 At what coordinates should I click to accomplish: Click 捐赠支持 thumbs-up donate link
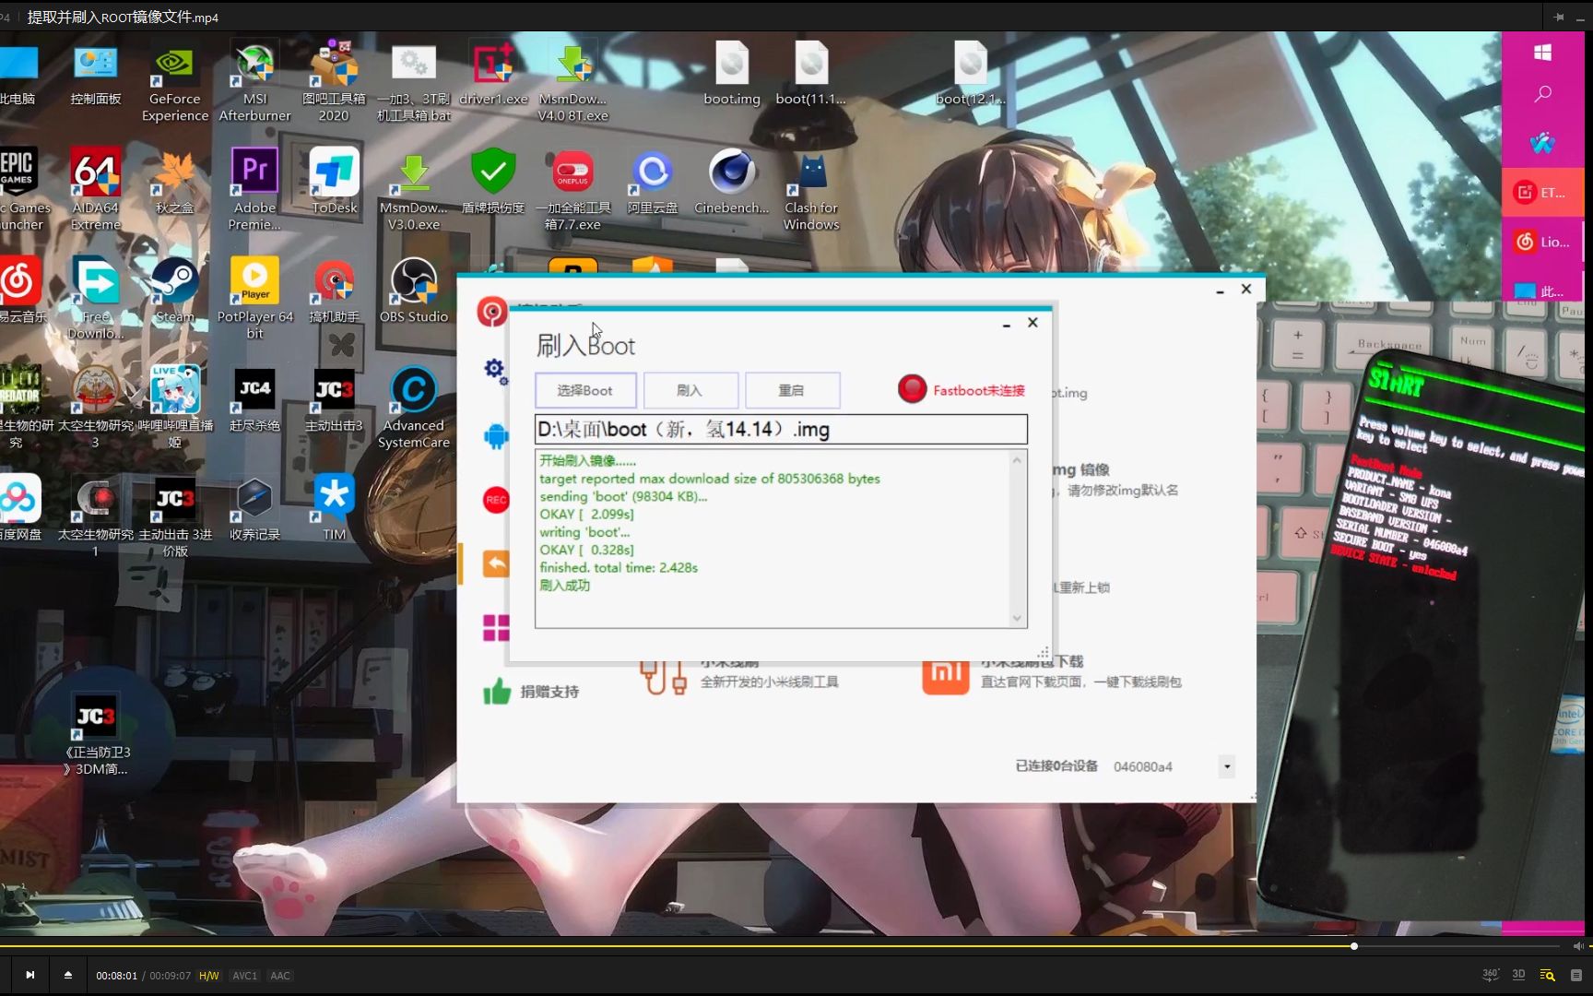(x=532, y=692)
